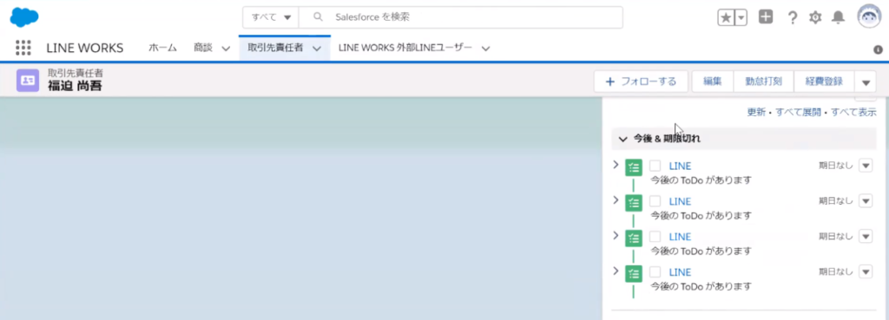Viewport: 889px width, 320px height.
Task: Focus the Salesforce を検索 search field
Action: pyautogui.click(x=460, y=17)
